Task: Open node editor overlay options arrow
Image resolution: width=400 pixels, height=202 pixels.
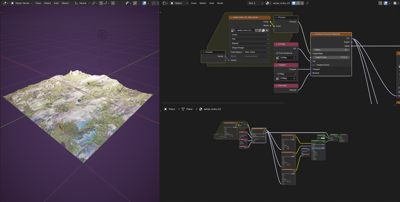Action: (390, 3)
